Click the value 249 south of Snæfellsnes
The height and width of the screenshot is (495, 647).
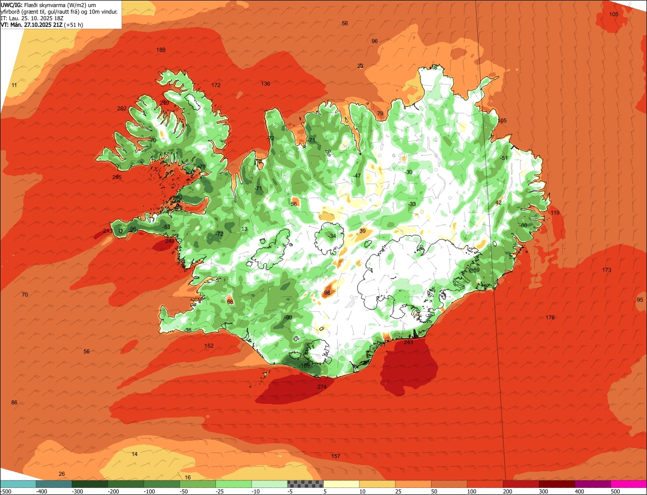[169, 241]
